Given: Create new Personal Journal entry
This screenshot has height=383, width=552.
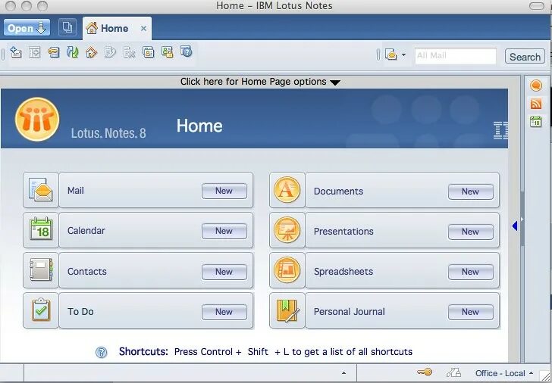Looking at the screenshot, I should (471, 312).
